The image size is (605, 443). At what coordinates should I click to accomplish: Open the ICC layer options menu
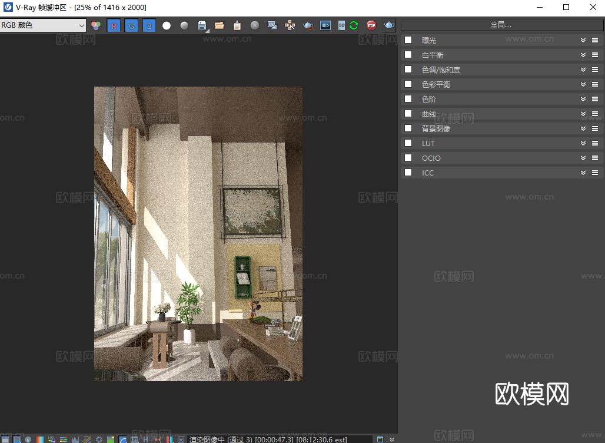coord(595,173)
